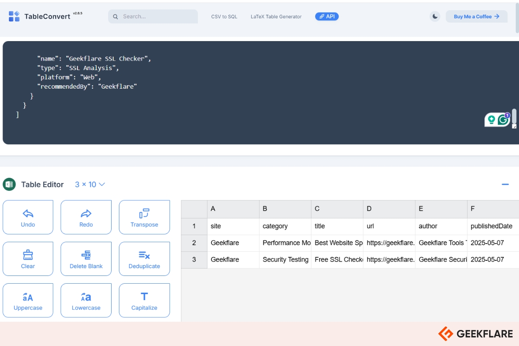519x346 pixels.
Task: Select column A header
Action: (x=233, y=209)
